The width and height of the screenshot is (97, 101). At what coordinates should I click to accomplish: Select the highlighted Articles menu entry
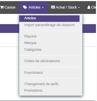(x=49, y=18)
